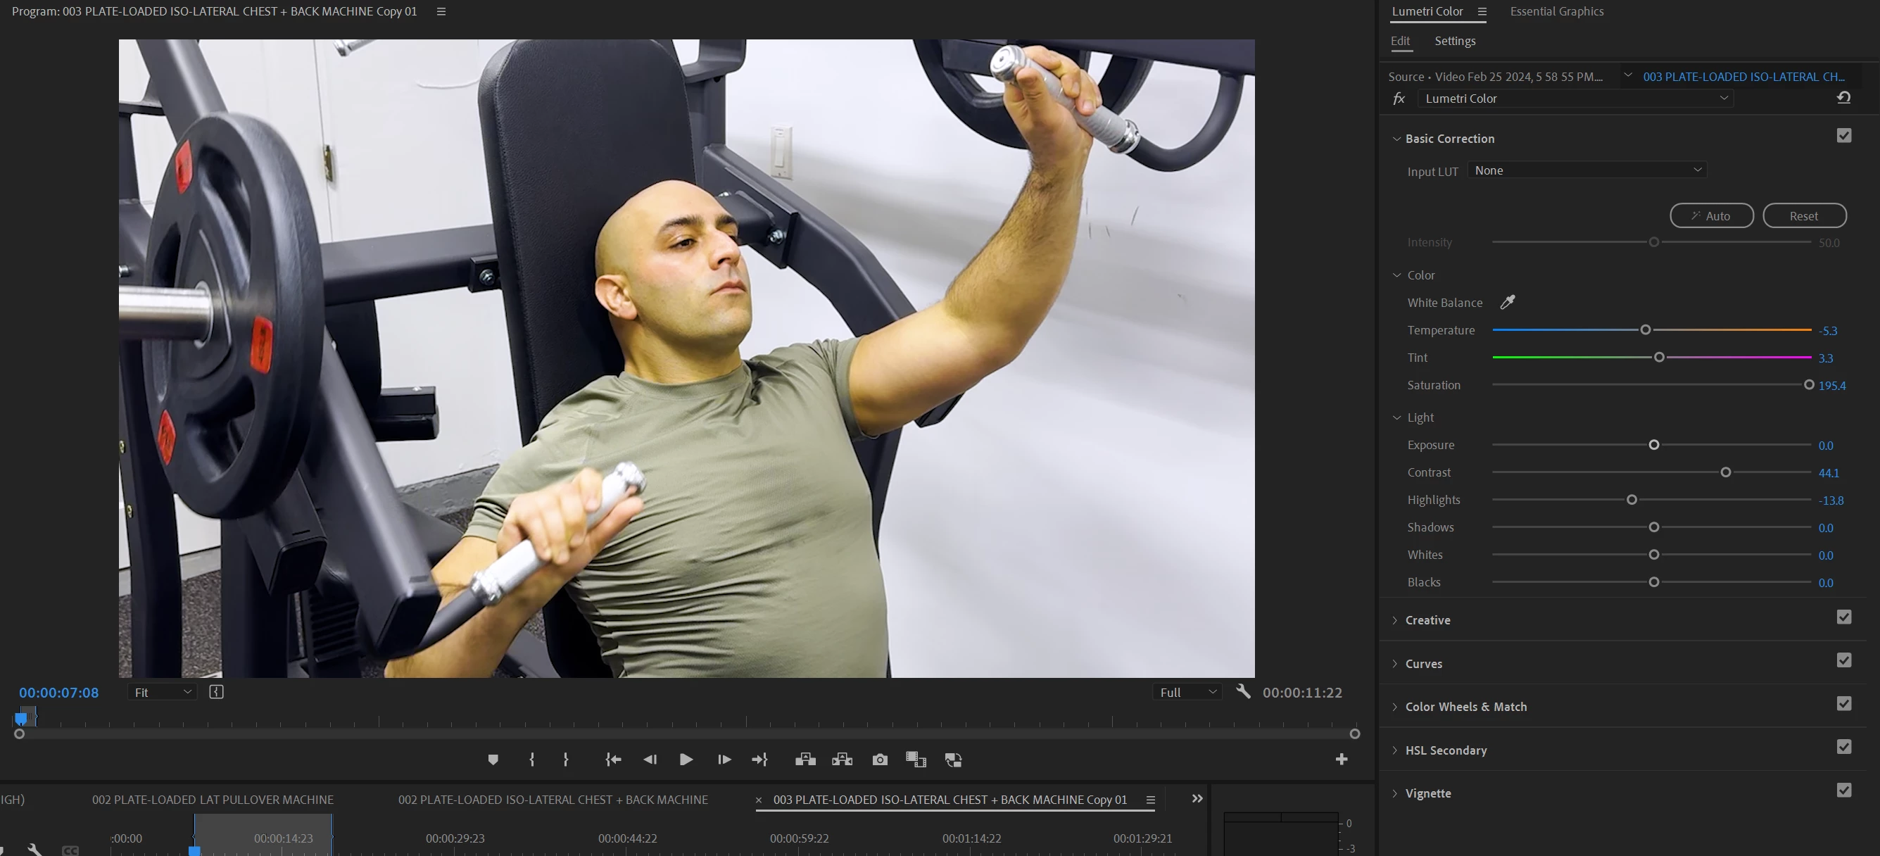Disable the Basic Correction checkbox
Viewport: 1880px width, 856px height.
[1843, 136]
